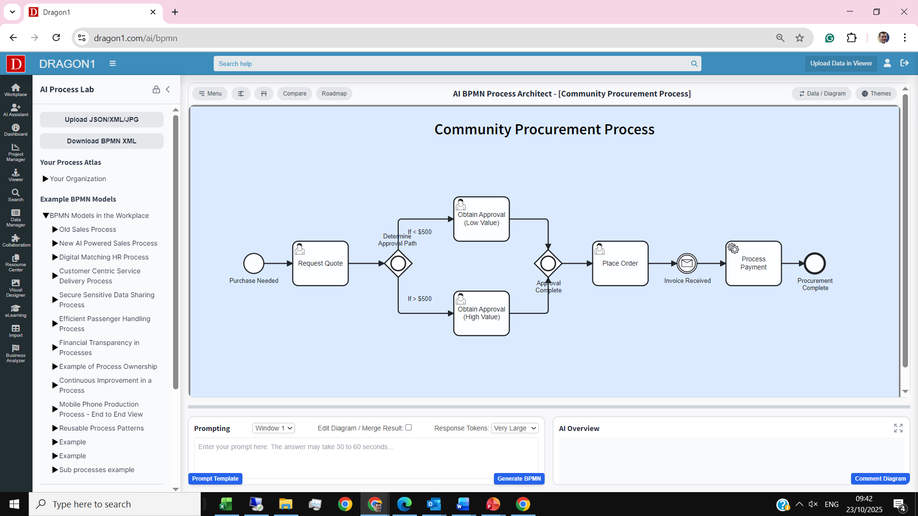Expand the Your Organization tree node

click(x=46, y=179)
